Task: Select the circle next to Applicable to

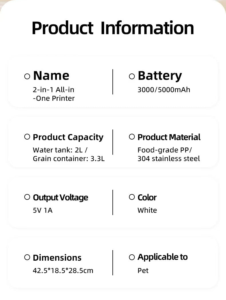Action: [132, 258]
